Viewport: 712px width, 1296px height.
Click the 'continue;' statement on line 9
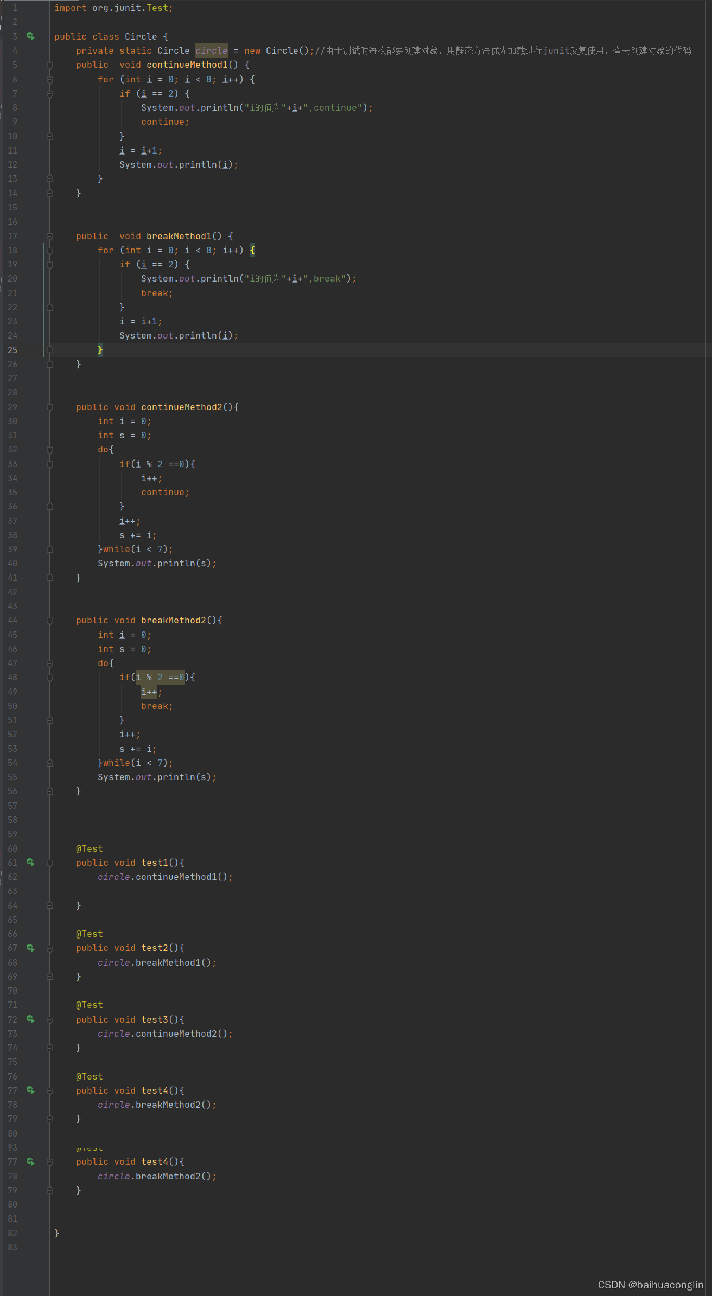tap(166, 122)
